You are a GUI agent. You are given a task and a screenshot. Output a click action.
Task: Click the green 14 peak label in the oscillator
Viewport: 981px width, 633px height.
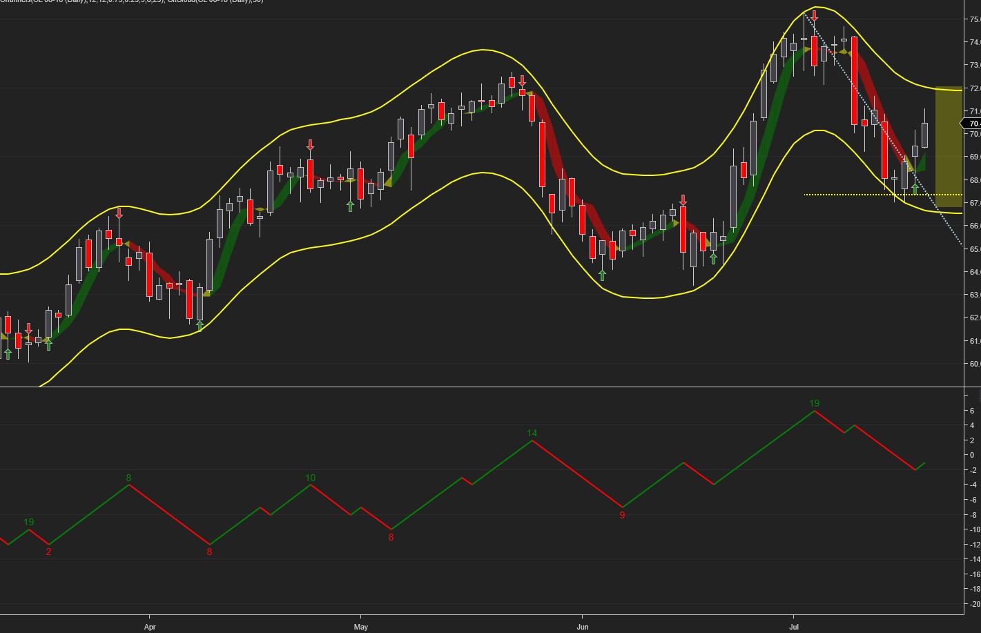tap(532, 434)
